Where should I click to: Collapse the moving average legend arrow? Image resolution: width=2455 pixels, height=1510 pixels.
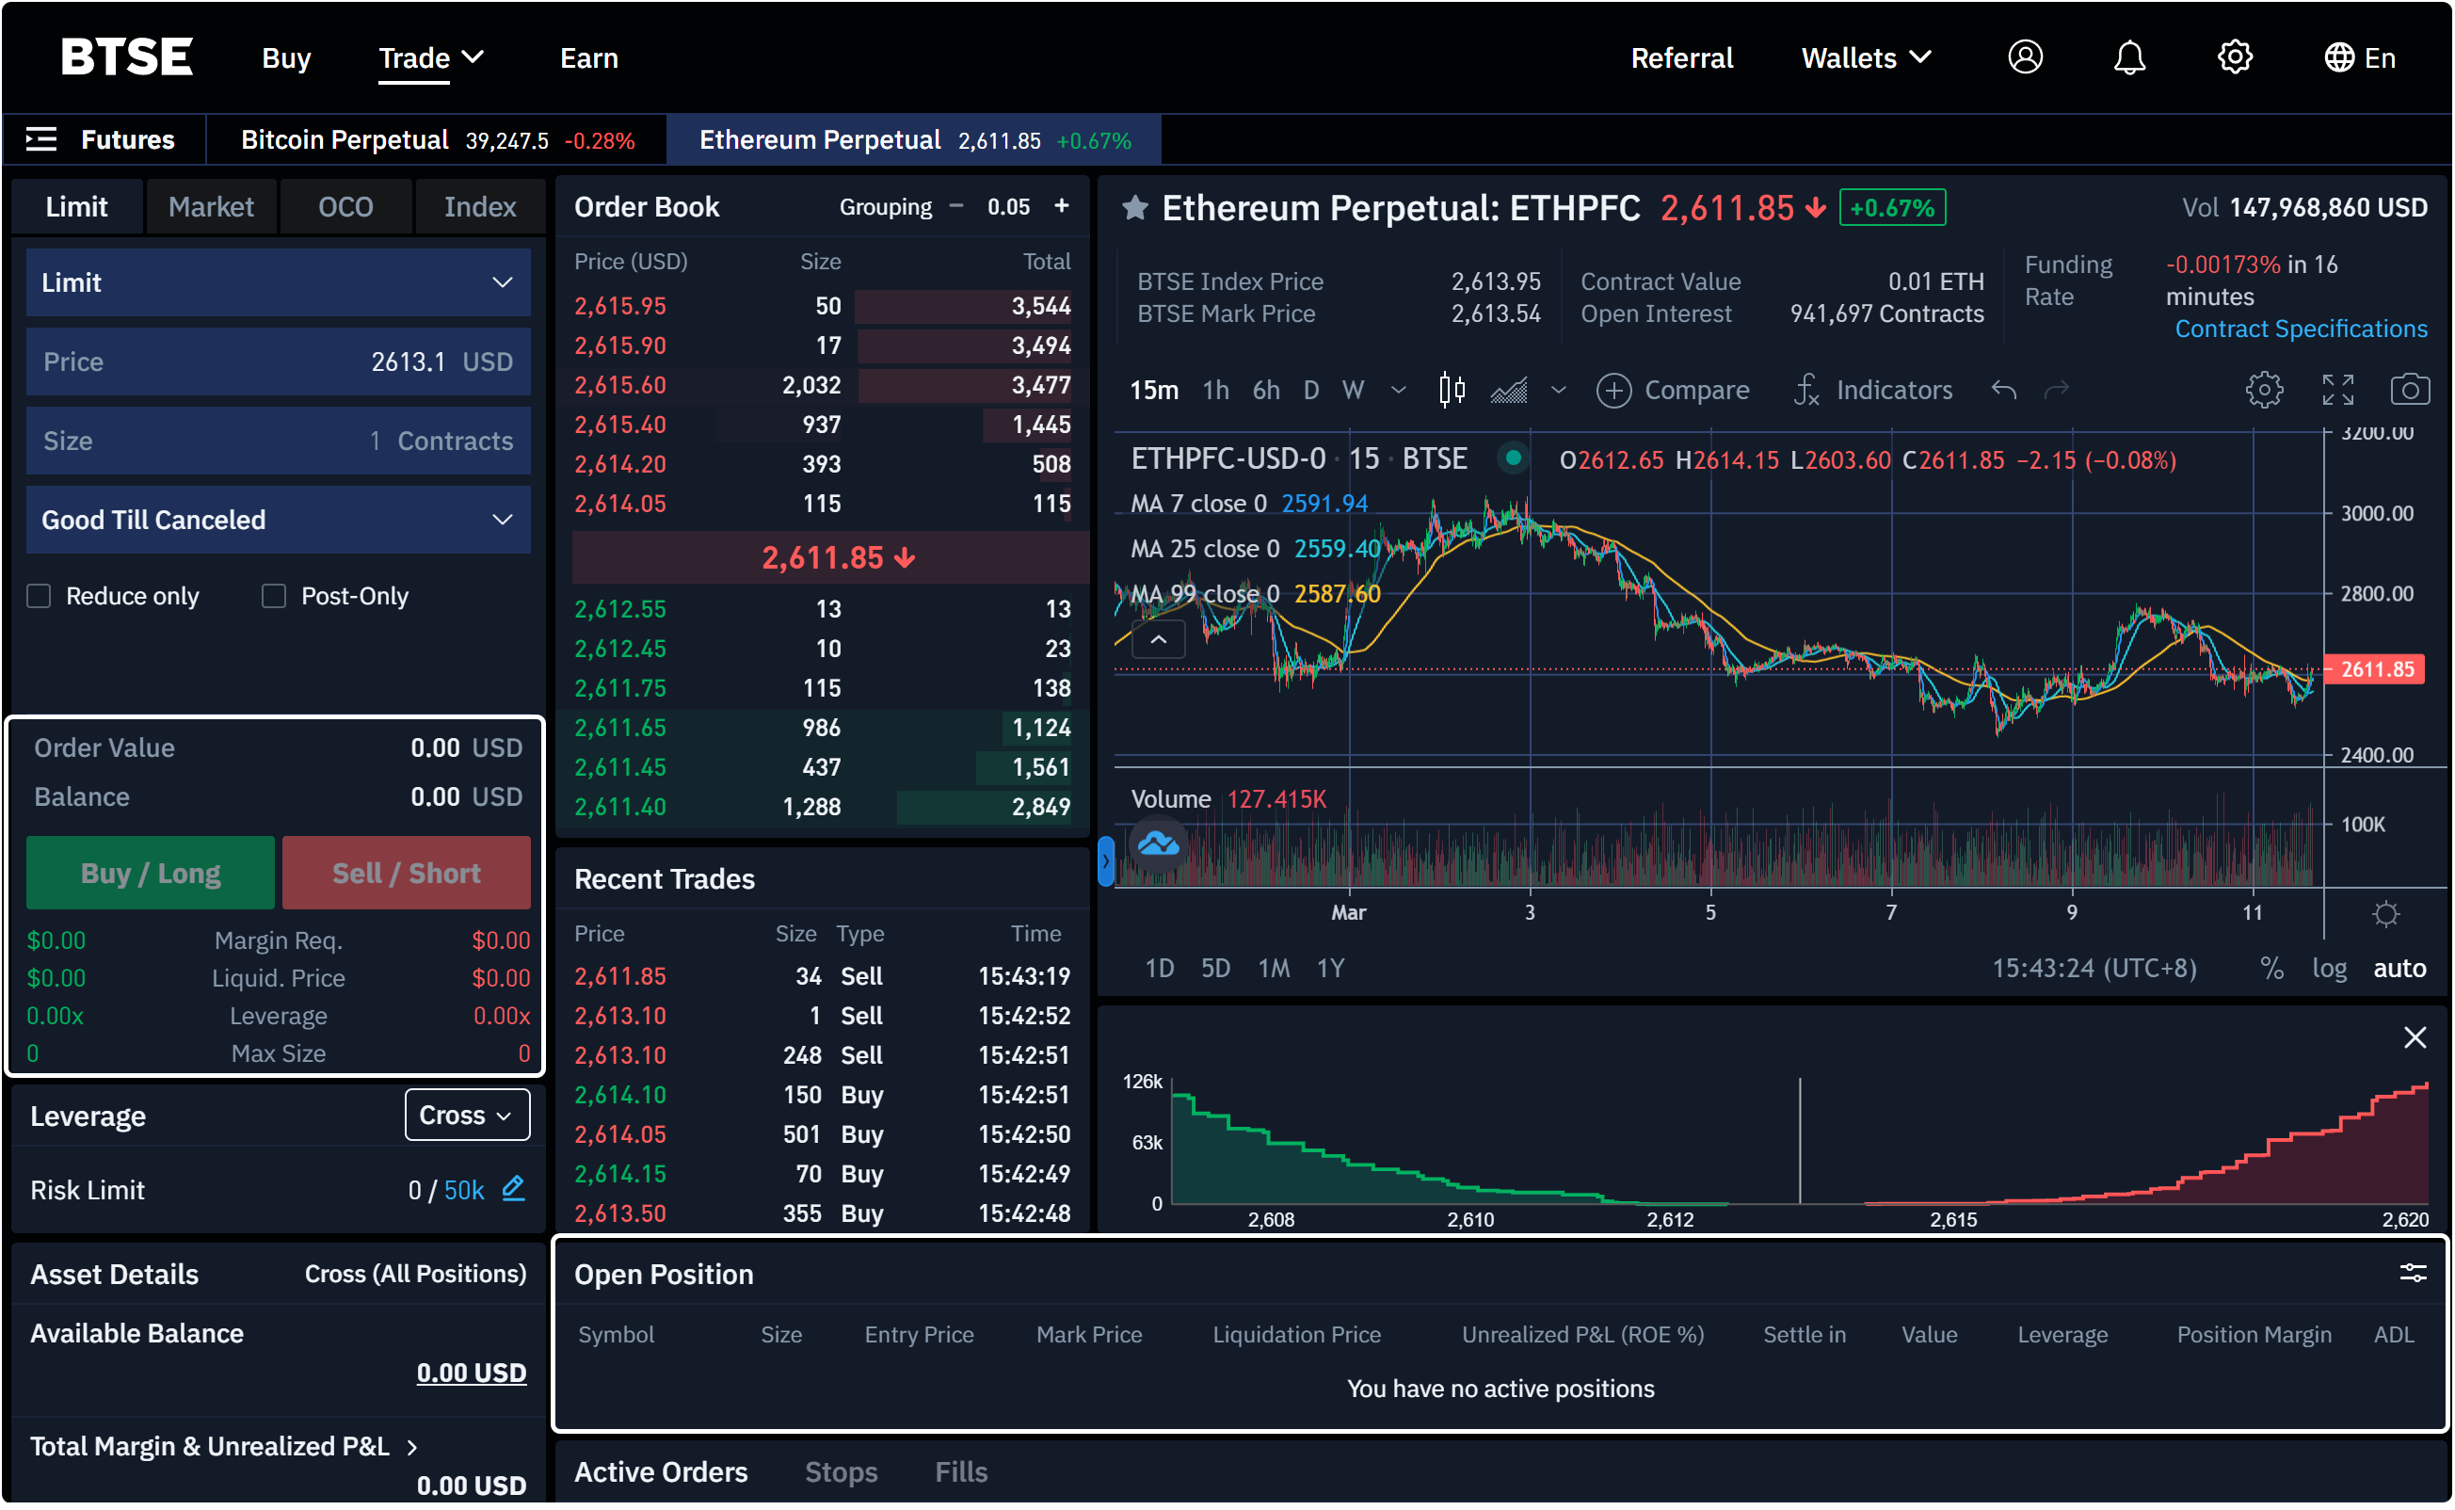[1159, 640]
